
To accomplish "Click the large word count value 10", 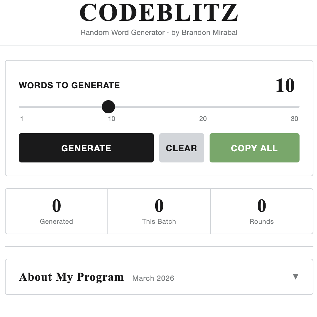I will (x=285, y=86).
